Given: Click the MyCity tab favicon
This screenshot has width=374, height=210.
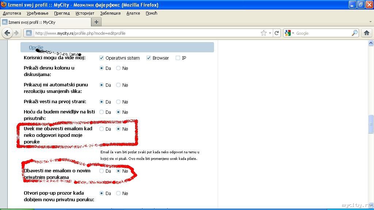Looking at the screenshot, I should point(4,22).
